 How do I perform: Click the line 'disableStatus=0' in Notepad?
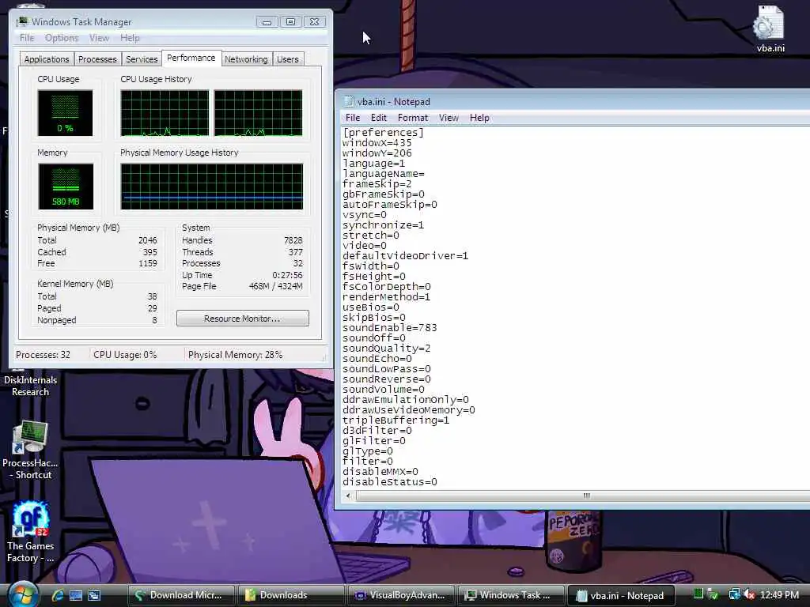coord(389,482)
